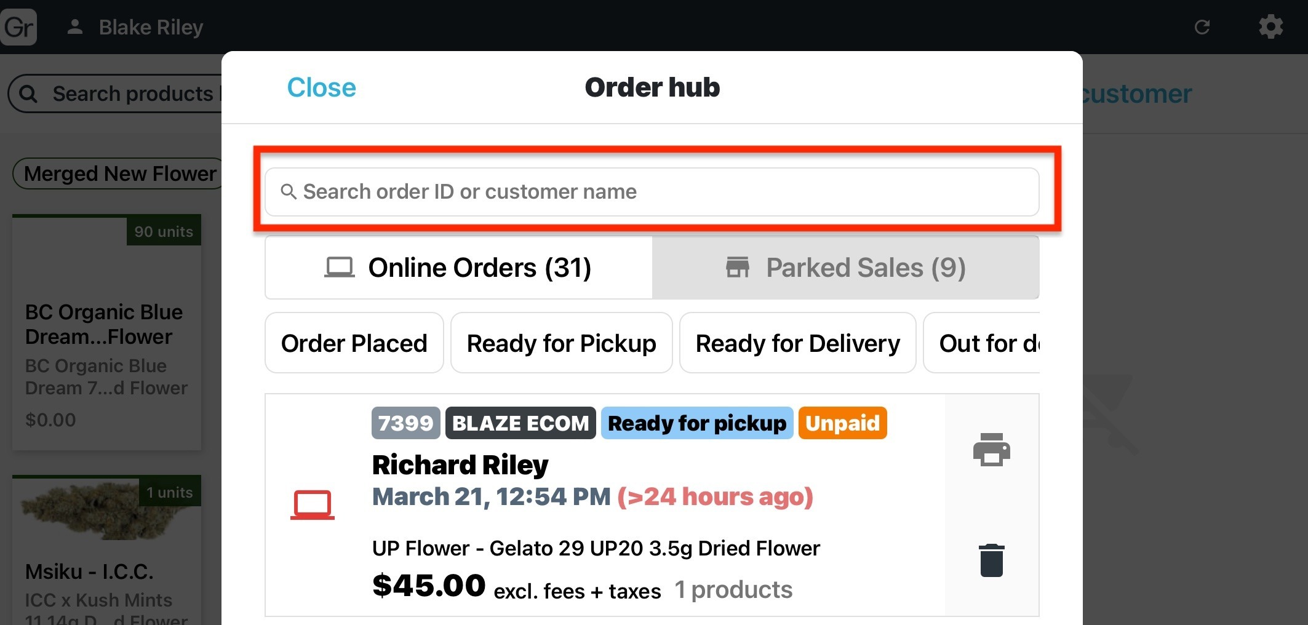Switch to the Online Orders tab
The width and height of the screenshot is (1308, 625).
[458, 268]
